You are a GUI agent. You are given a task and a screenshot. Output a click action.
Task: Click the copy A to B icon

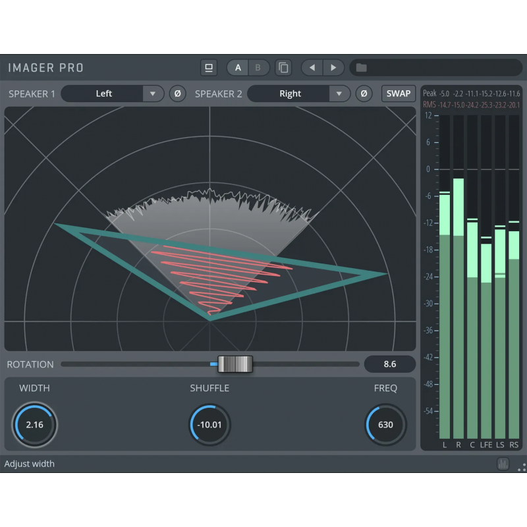pyautogui.click(x=283, y=68)
